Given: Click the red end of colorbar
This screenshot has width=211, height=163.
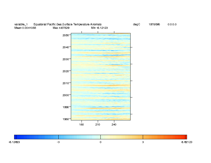Looking at the screenshot, I should (x=186, y=137).
